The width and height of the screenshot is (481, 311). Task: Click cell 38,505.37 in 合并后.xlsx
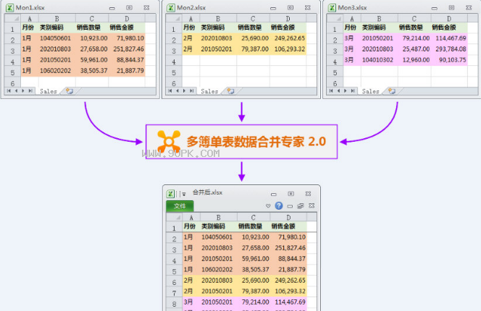[255, 270]
